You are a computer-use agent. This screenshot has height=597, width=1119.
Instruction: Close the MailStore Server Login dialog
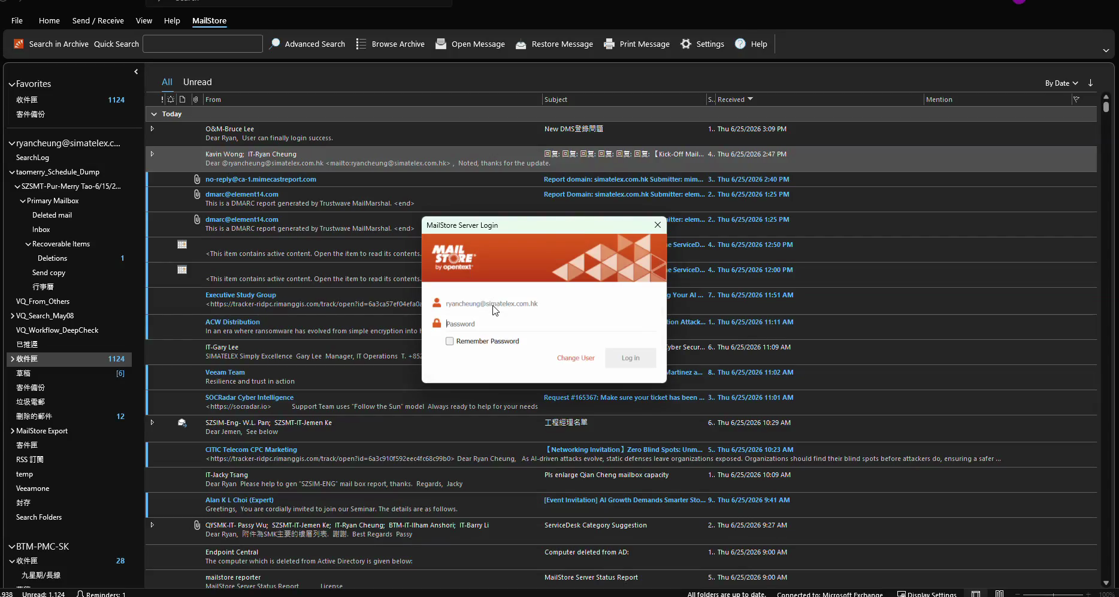pyautogui.click(x=658, y=225)
